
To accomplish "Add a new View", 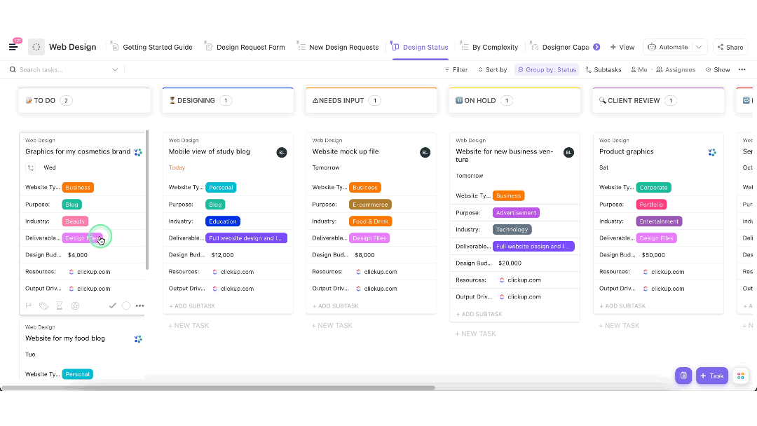I will tap(622, 47).
